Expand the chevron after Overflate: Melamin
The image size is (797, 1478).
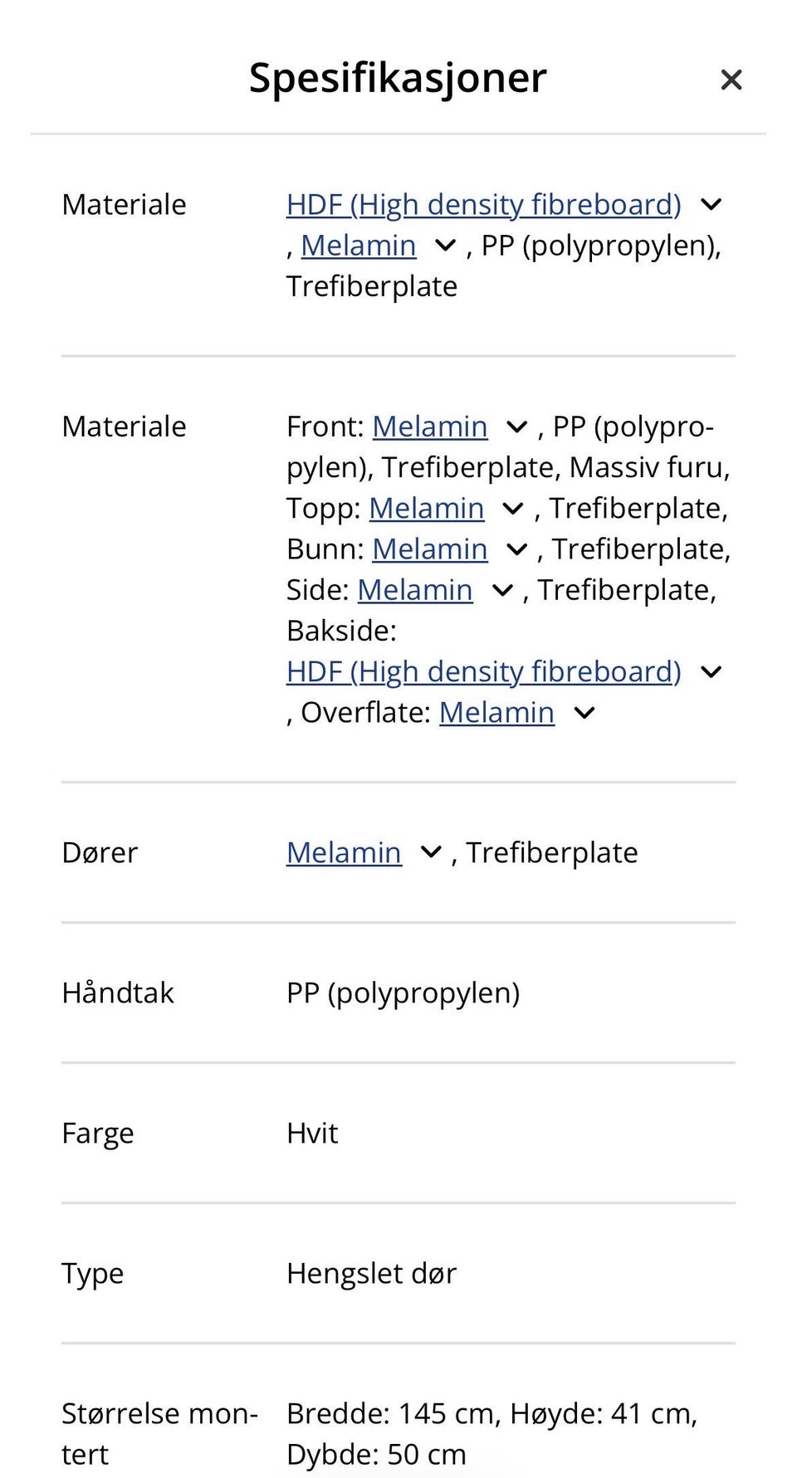tap(585, 713)
